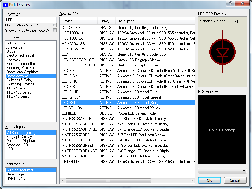252x189 pixels.
Task: Select (All Sub-categories) entry
Action: 31,133
